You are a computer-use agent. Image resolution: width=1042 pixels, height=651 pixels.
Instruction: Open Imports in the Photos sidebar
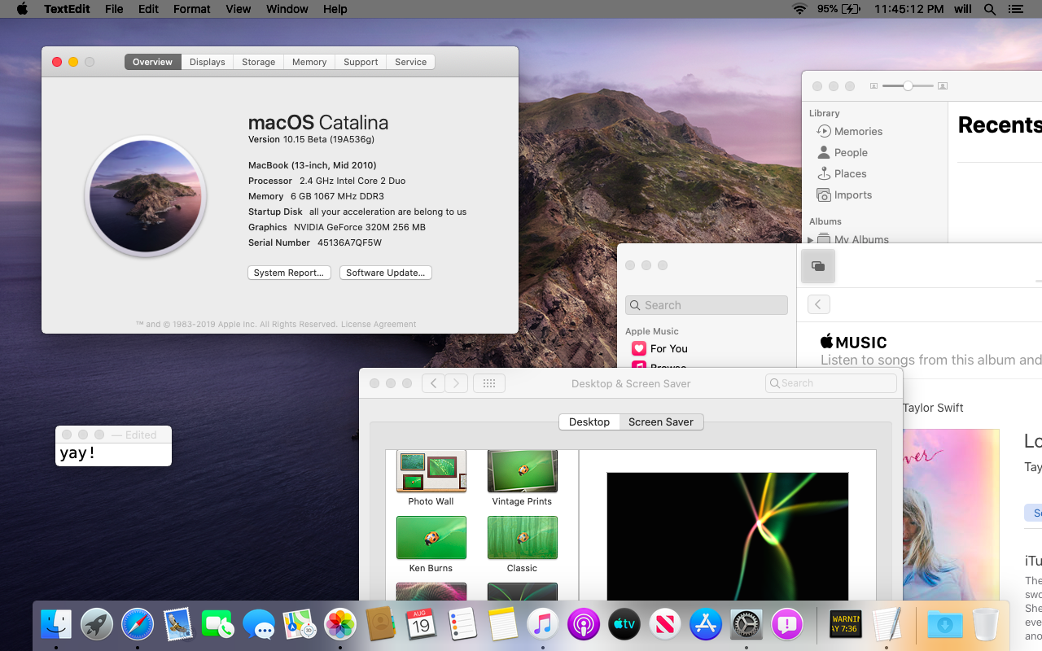point(844,194)
